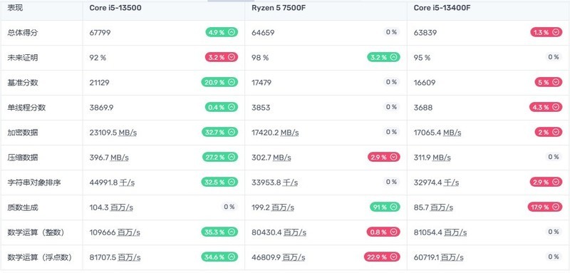Click the 百万/s unit link next to 199.2
The image size is (570, 273).
coord(283,207)
